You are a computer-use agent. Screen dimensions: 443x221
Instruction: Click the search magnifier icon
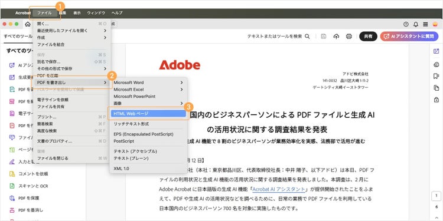pos(307,37)
